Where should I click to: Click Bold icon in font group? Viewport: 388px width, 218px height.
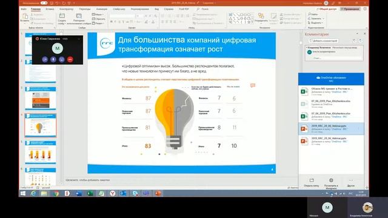(x=112, y=22)
